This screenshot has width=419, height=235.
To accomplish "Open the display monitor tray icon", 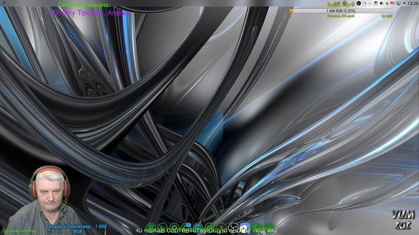I will pyautogui.click(x=399, y=3).
